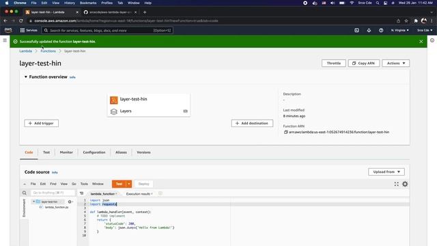
Task: Click the Add destination button
Action: click(x=252, y=123)
